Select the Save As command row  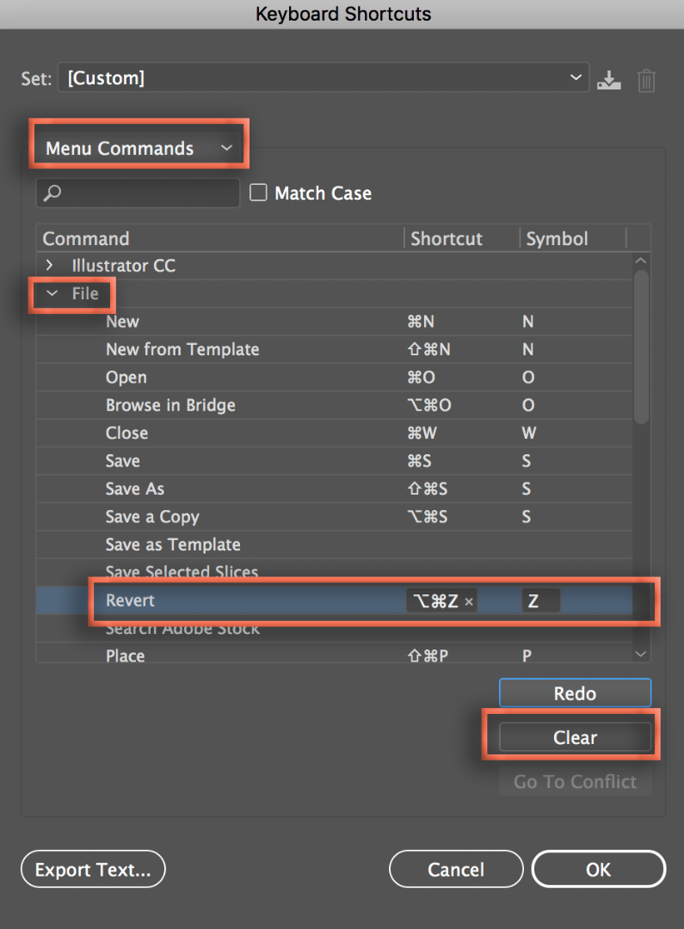pyautogui.click(x=135, y=489)
